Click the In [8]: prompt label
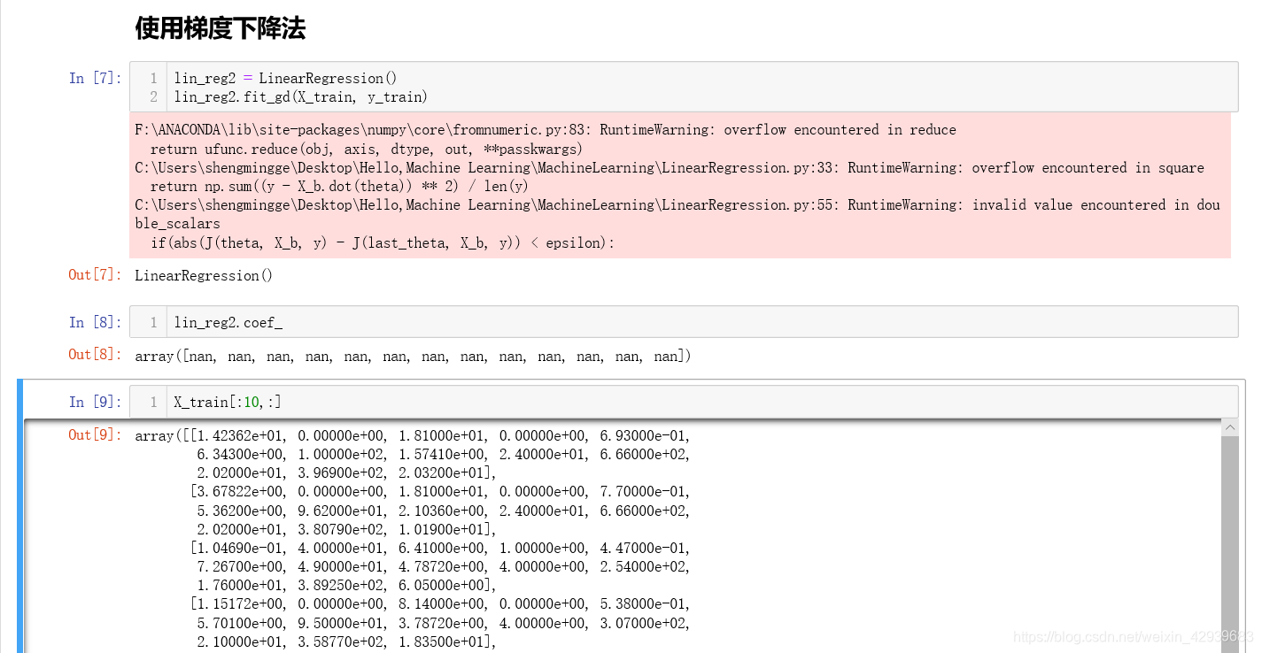Viewport: 1262px width, 653px height. pos(96,322)
